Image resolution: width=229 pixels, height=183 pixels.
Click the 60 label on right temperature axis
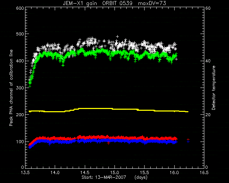click(208, 8)
